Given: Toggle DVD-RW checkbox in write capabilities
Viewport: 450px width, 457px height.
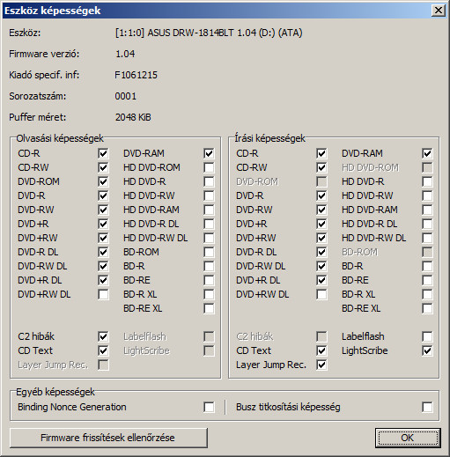Looking at the screenshot, I should pos(321,210).
